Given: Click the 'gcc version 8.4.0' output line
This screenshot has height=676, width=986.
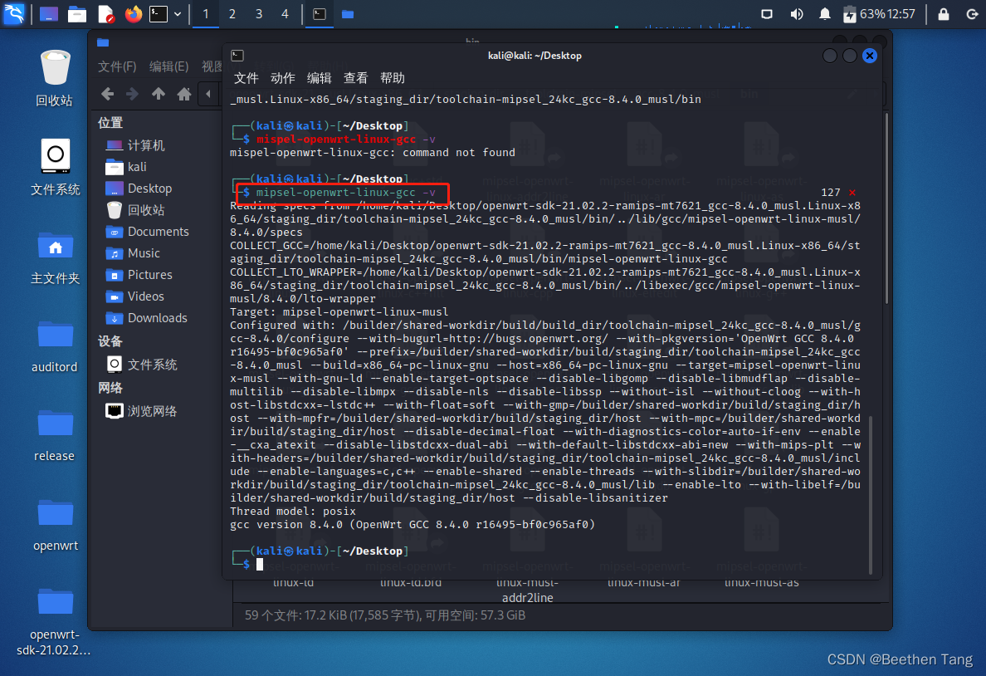Looking at the screenshot, I should pyautogui.click(x=412, y=524).
